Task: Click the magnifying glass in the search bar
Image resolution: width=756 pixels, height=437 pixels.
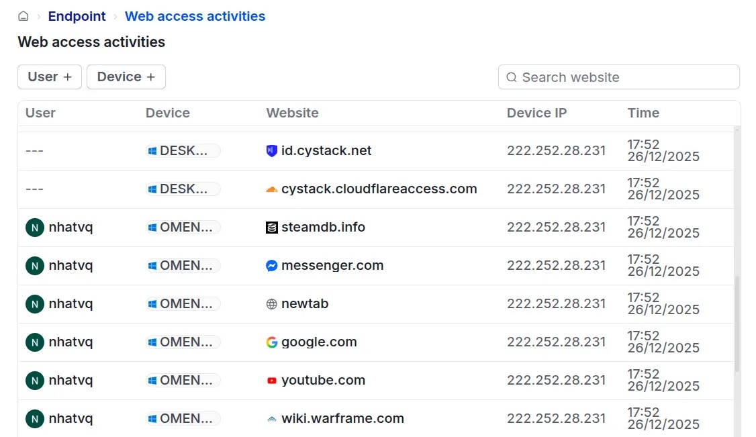Action: pos(512,77)
